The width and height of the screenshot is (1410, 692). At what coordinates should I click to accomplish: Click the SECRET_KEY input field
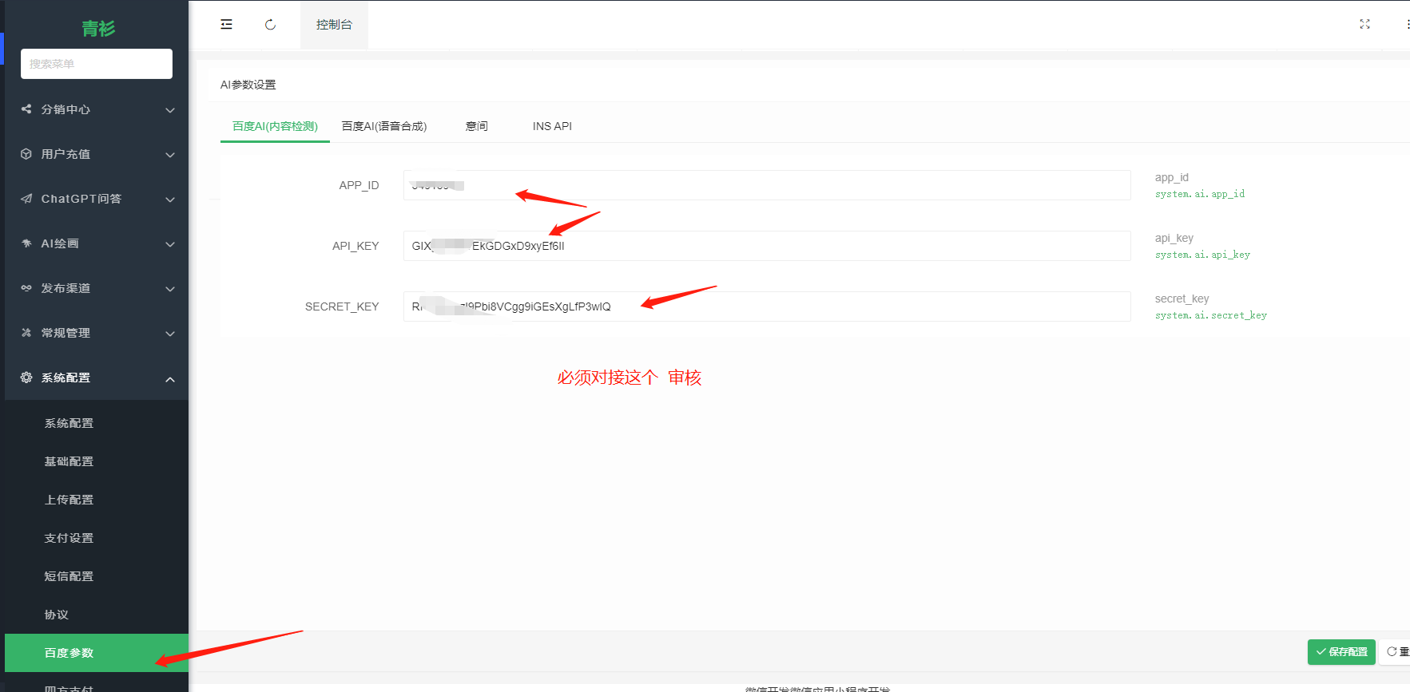pyautogui.click(x=767, y=306)
